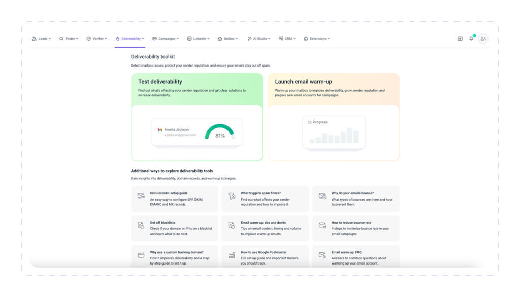This screenshot has height=297, width=520.
Task: Click the CRM board icon
Action: click(281, 38)
